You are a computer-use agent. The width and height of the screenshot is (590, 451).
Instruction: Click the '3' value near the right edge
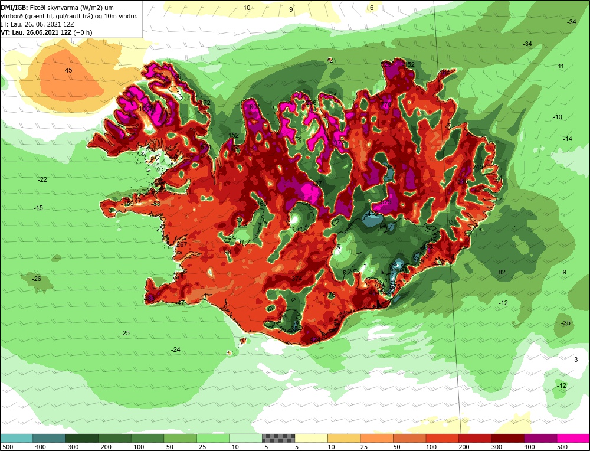[576, 360]
